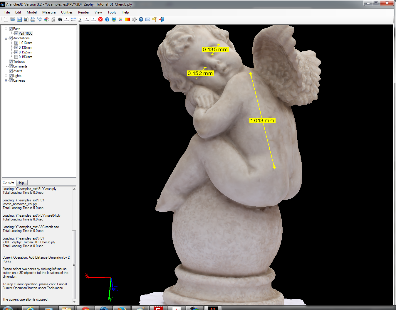Select the horizontal distance dimension tool icon
This screenshot has width=396, height=310.
point(73,19)
